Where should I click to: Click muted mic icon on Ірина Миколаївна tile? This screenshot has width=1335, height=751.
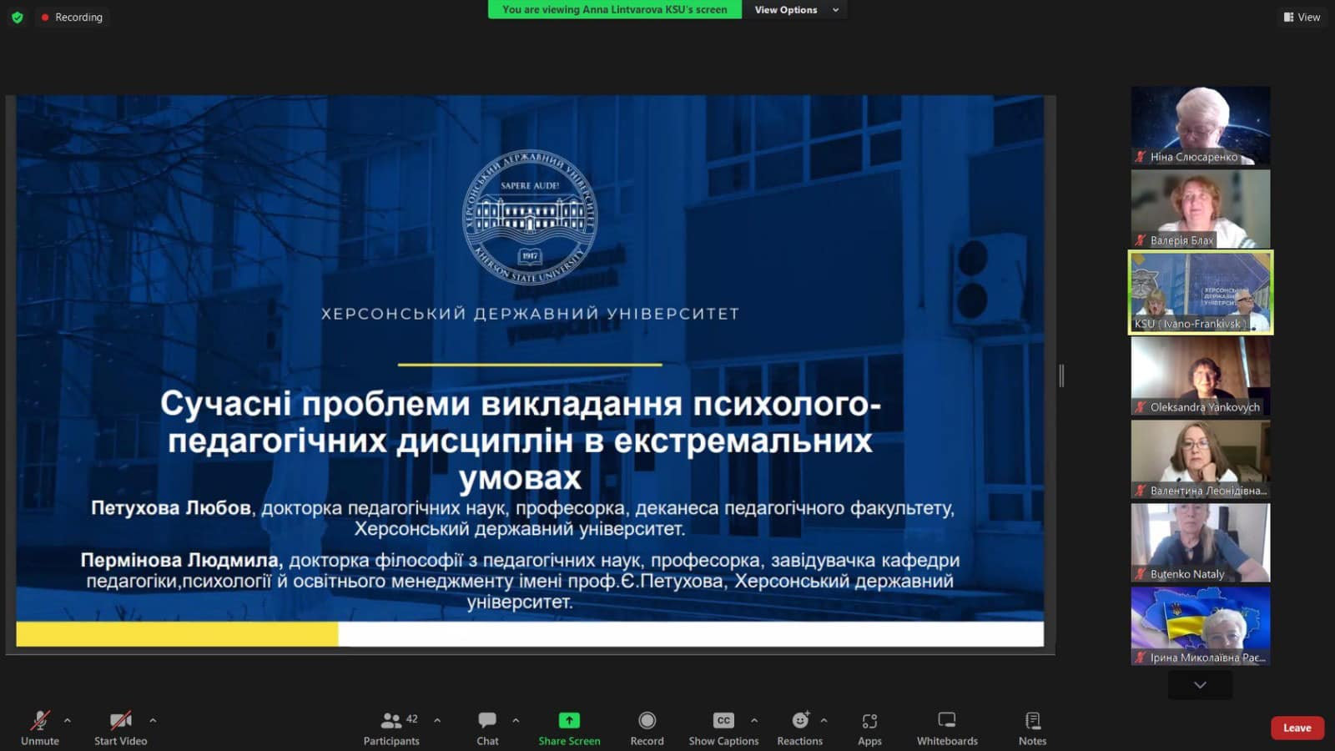point(1140,658)
